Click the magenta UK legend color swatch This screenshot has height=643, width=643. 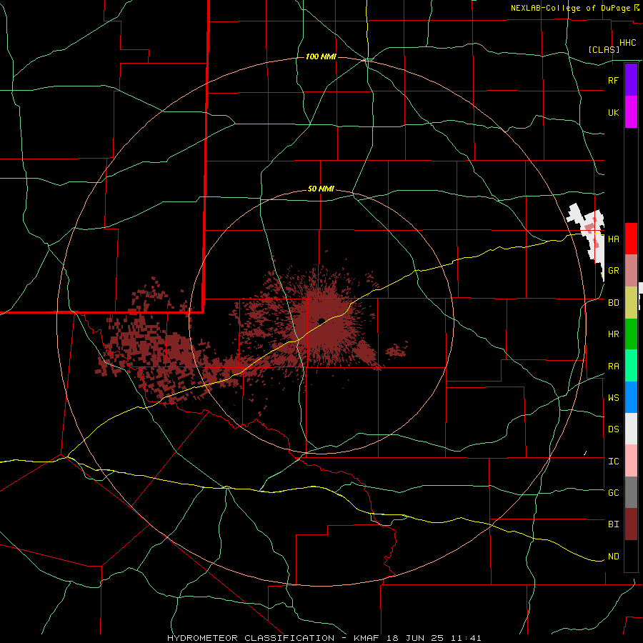[x=631, y=112]
